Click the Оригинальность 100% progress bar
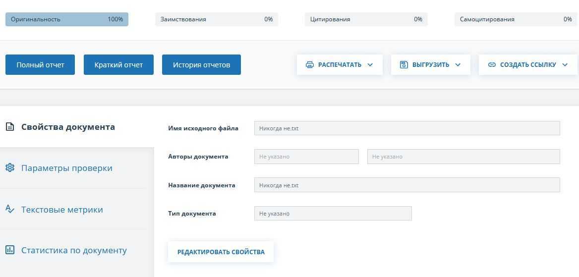Image resolution: width=579 pixels, height=277 pixels. (67, 19)
